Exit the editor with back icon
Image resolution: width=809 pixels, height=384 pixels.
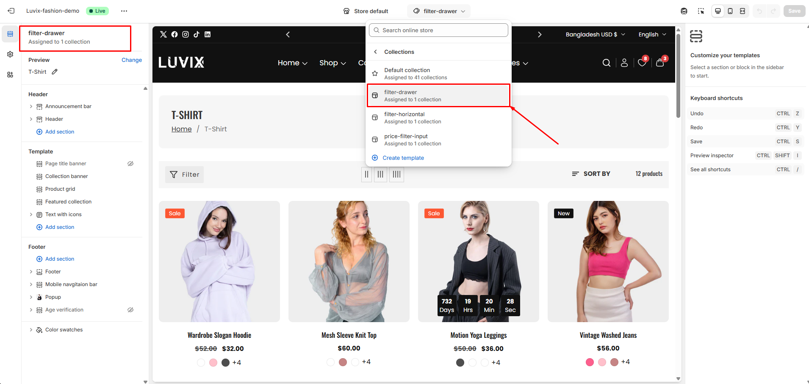click(11, 11)
